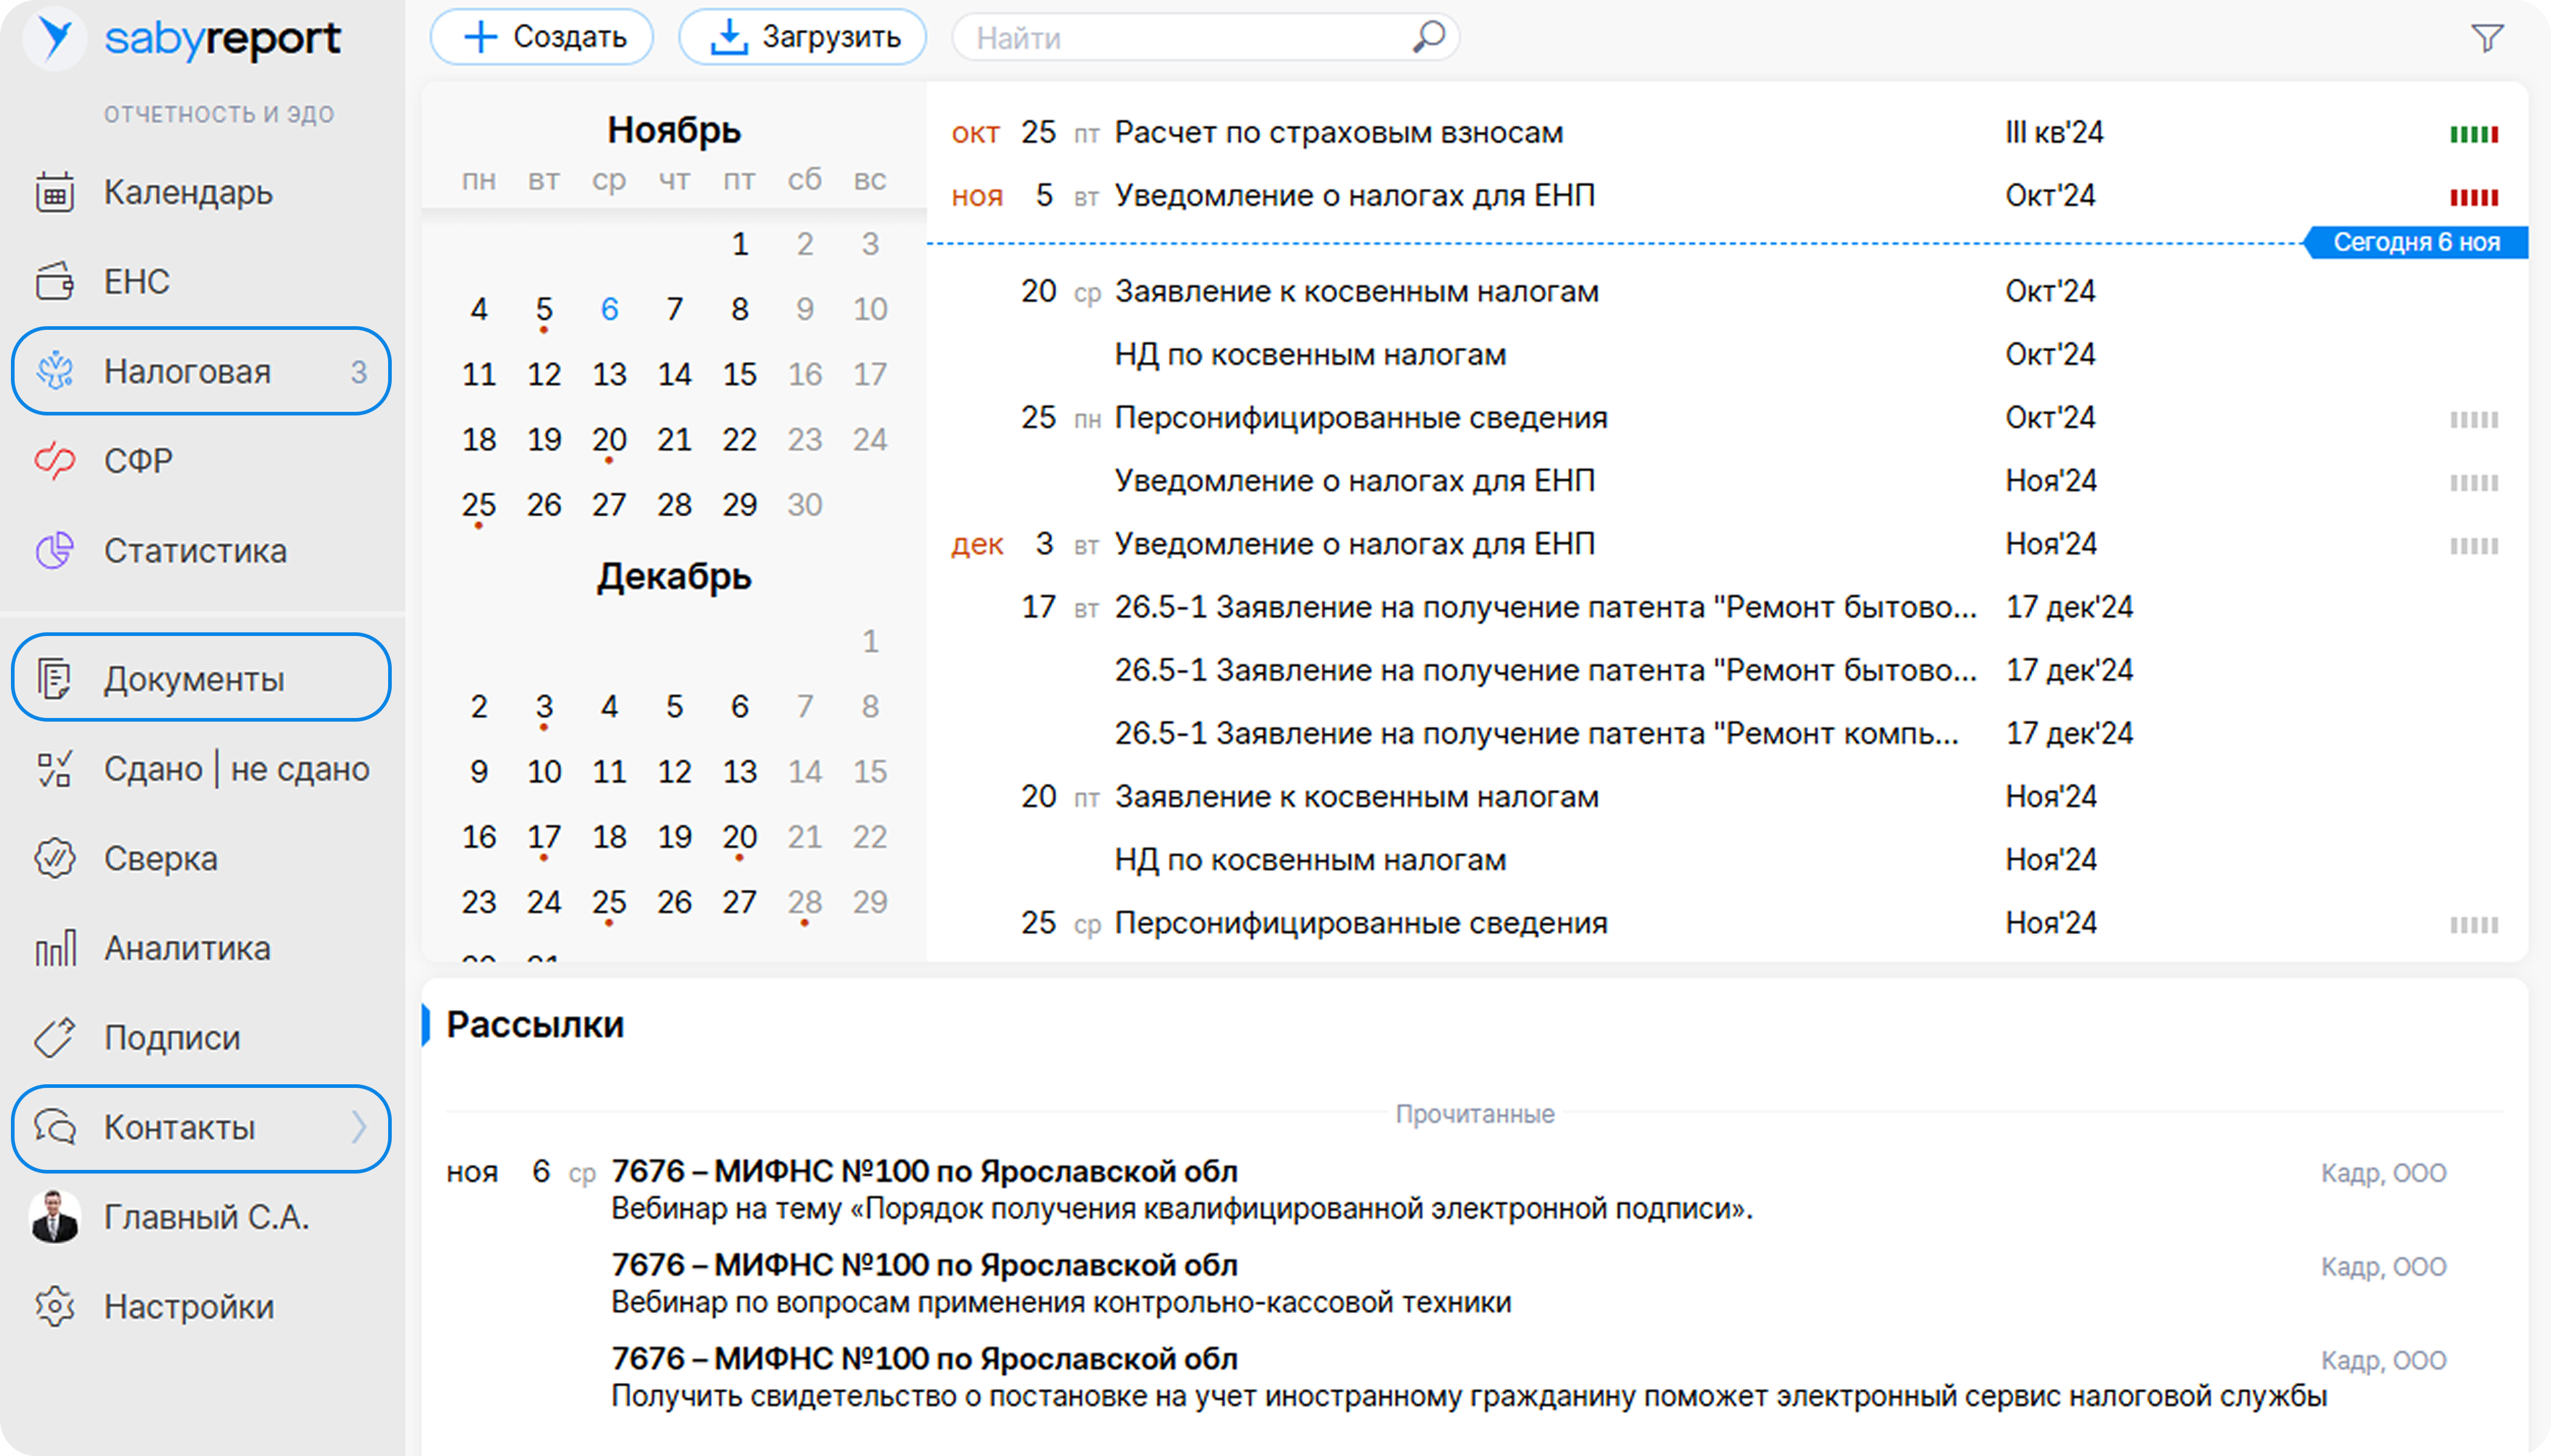Open Аналитика bar chart icon

(55, 948)
